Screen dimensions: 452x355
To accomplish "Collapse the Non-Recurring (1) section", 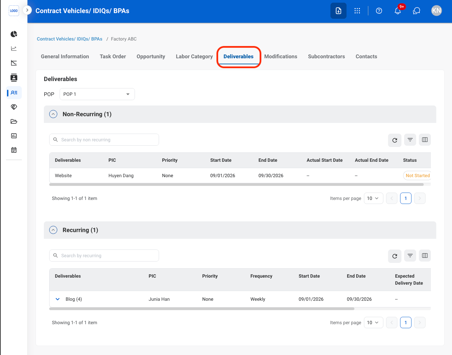I will pos(53,114).
